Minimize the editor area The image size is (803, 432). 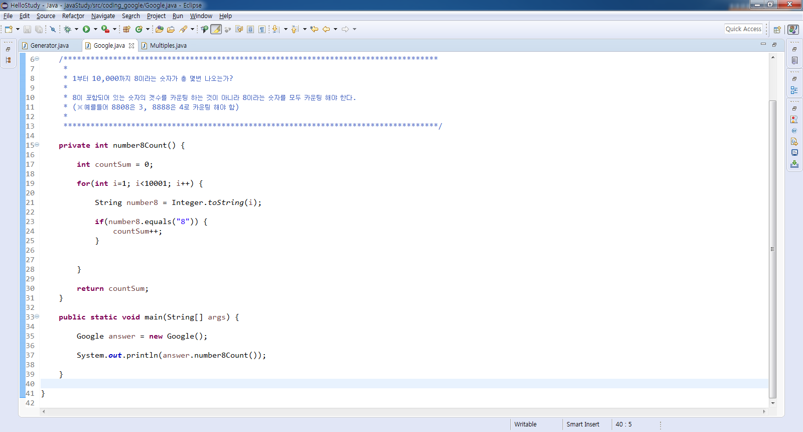click(763, 44)
